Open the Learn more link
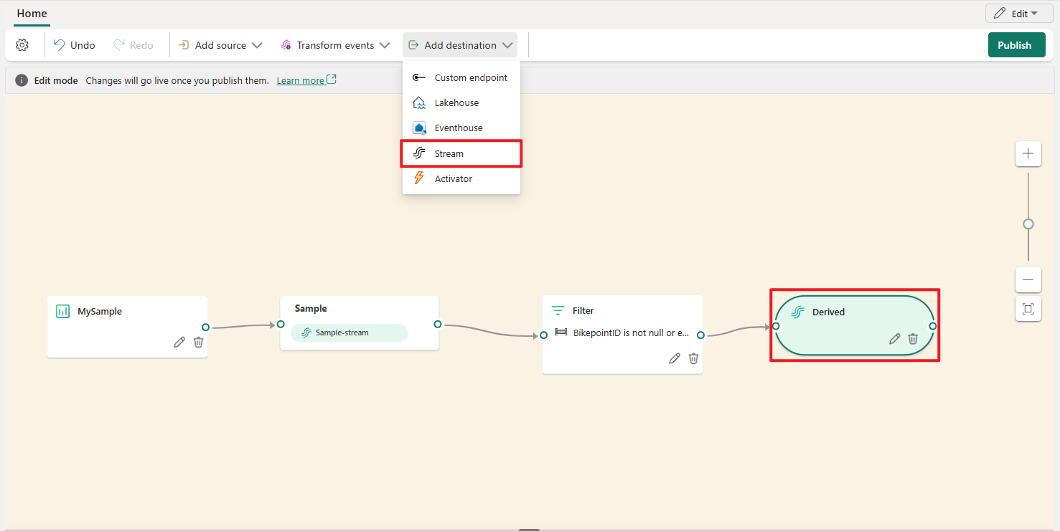Viewport: 1060px width, 531px height. 301,80
